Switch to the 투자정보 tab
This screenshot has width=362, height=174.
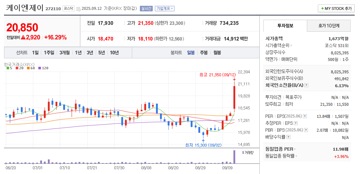285,26
